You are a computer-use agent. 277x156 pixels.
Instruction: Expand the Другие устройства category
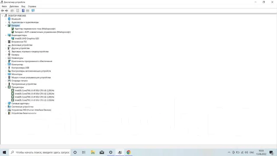tap(6, 48)
